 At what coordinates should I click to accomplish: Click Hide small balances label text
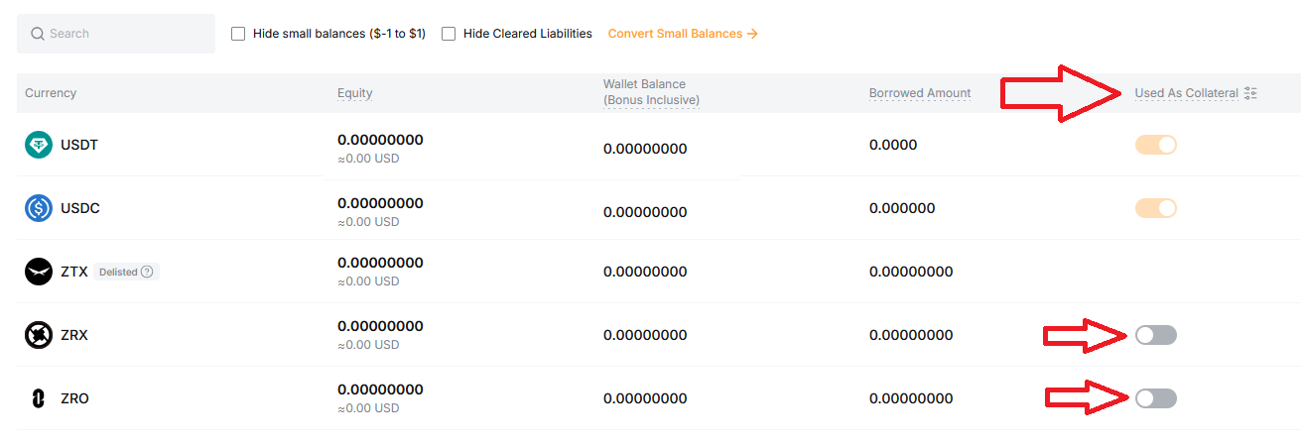[x=339, y=34]
